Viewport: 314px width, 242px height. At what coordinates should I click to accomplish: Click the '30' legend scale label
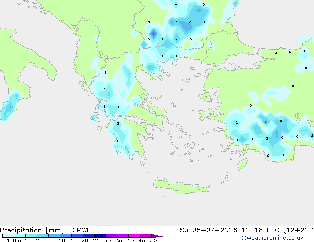pyautogui.click(x=107, y=240)
